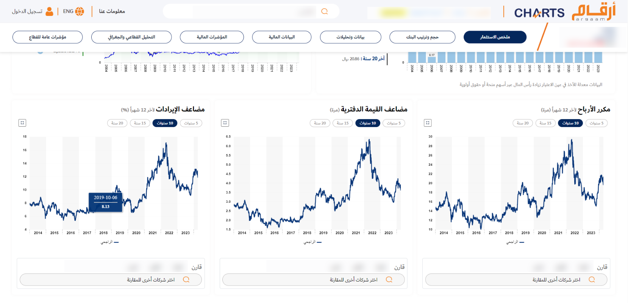Switch to the البيانات المالية tab
628x303 pixels.
(281, 37)
